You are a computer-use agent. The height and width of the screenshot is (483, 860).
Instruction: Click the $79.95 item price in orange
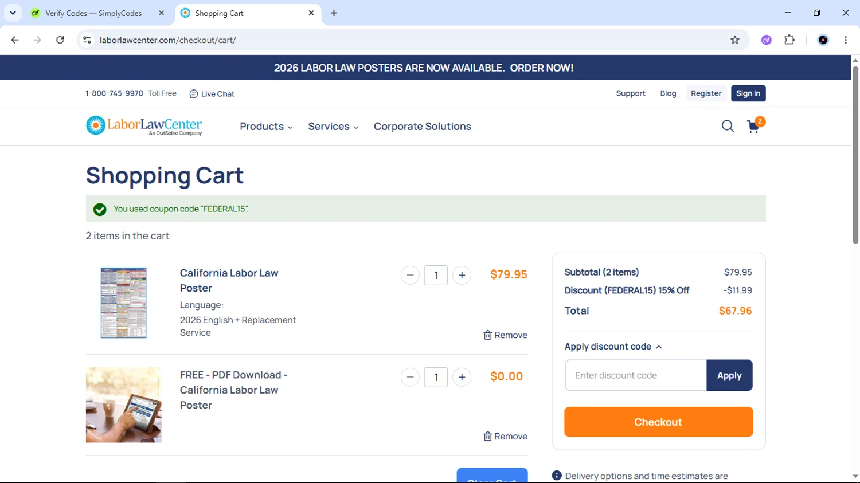(x=509, y=274)
